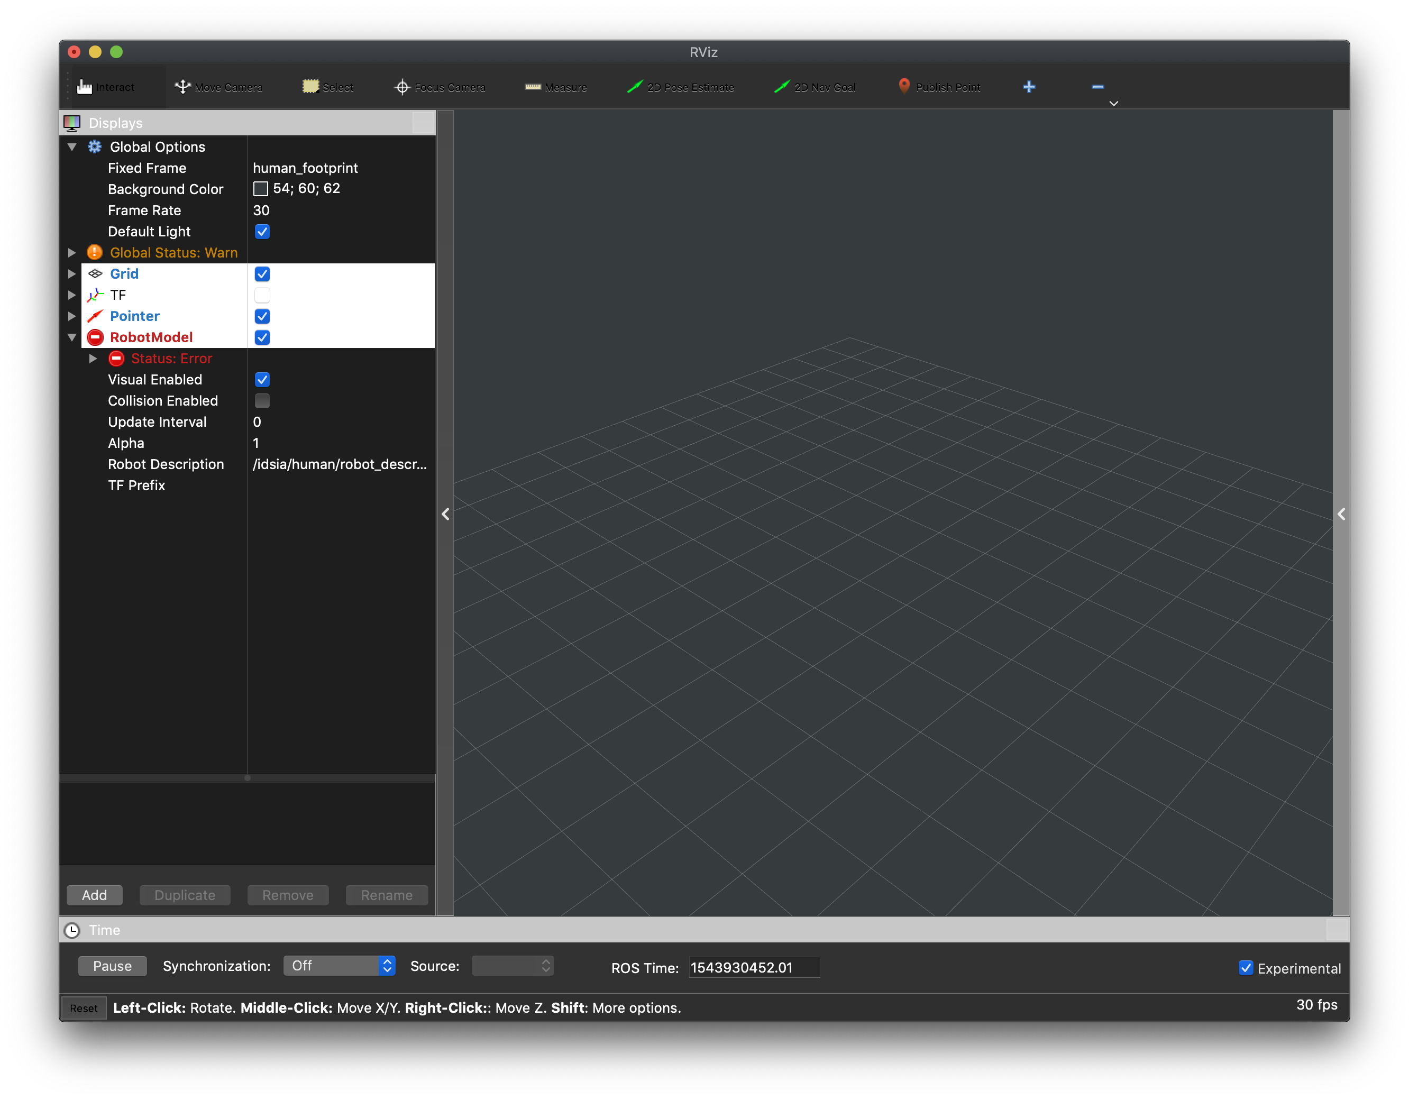Expand the Status: Error section
Viewport: 1409px width, 1100px height.
coord(93,359)
